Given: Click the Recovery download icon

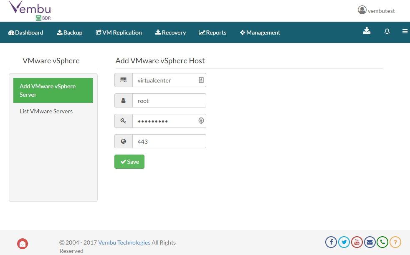Looking at the screenshot, I should pyautogui.click(x=158, y=32).
